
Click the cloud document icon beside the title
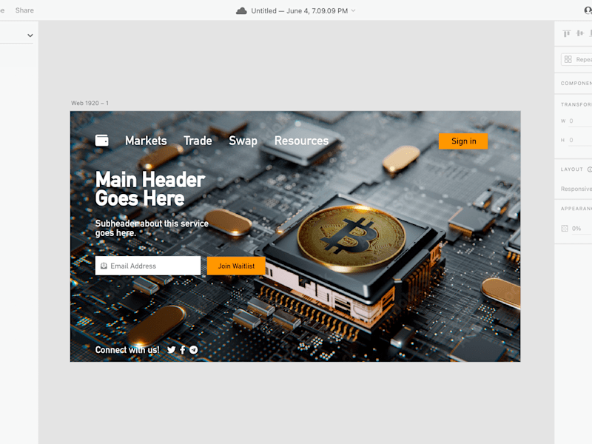point(241,11)
